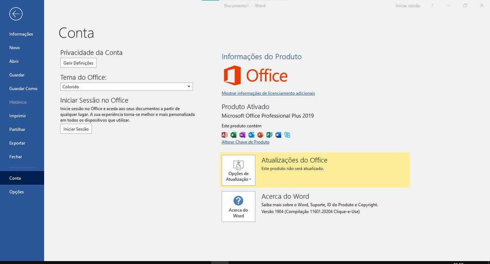Click the OneNote icon in product contents
490x264 pixels.
click(x=242, y=135)
